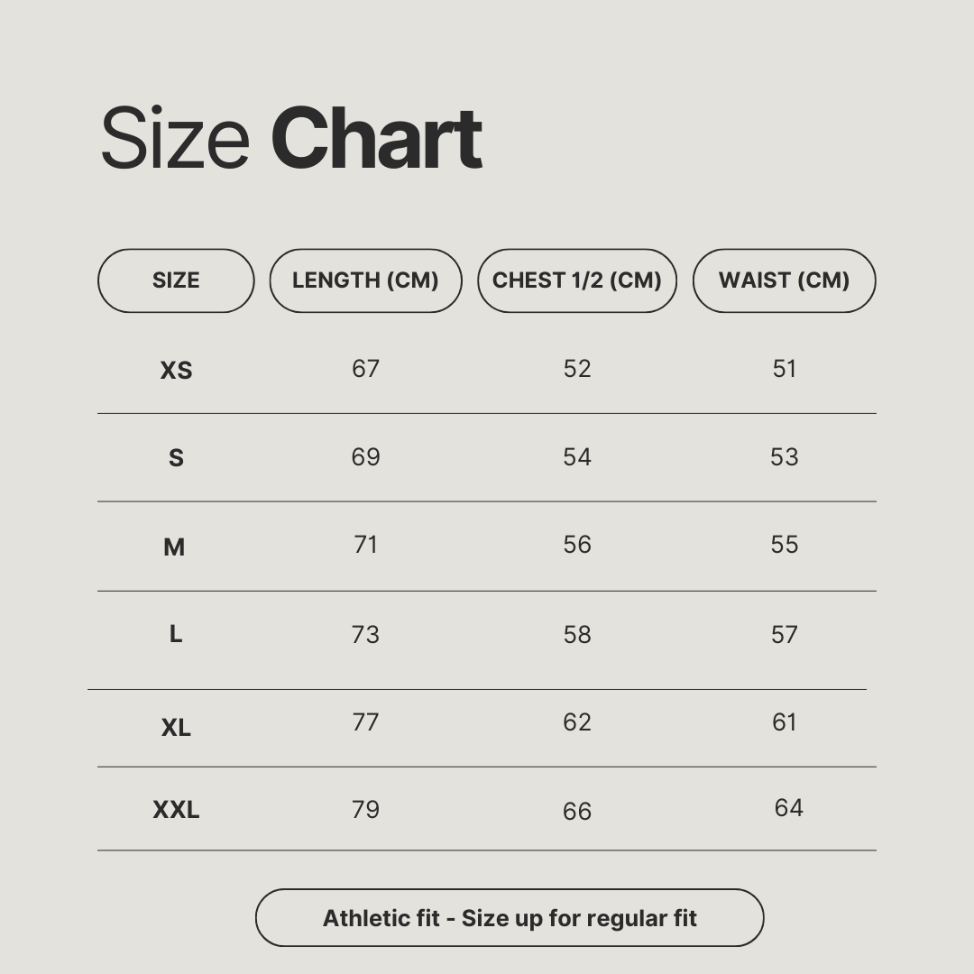The height and width of the screenshot is (974, 974).
Task: Select the XS waist value 51
Action: tap(785, 369)
